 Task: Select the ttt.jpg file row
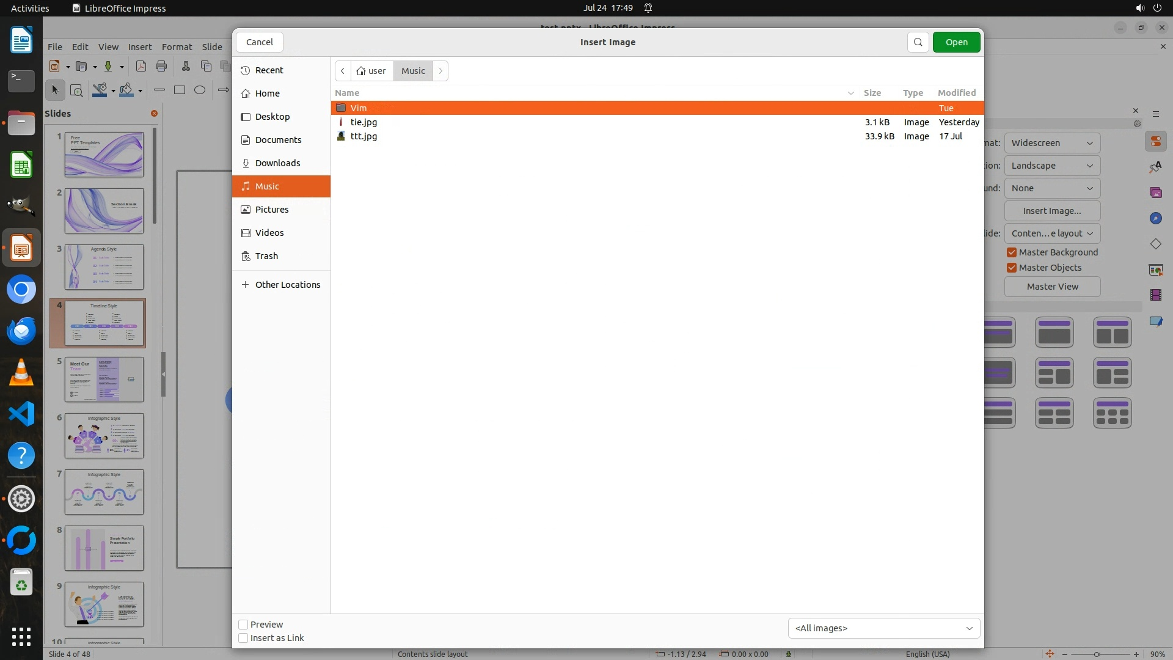pos(364,136)
